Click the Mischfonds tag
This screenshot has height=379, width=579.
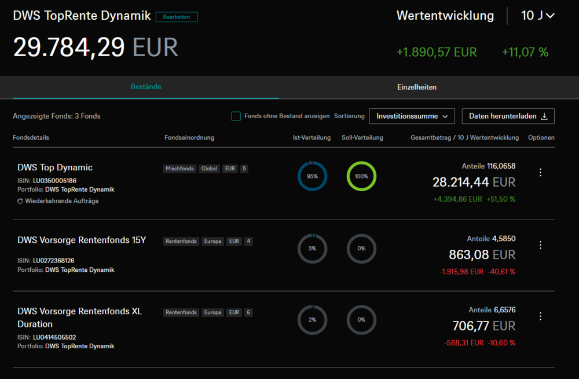point(179,169)
